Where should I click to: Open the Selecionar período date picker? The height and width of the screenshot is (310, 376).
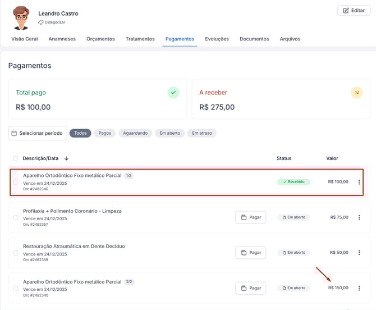(x=38, y=133)
